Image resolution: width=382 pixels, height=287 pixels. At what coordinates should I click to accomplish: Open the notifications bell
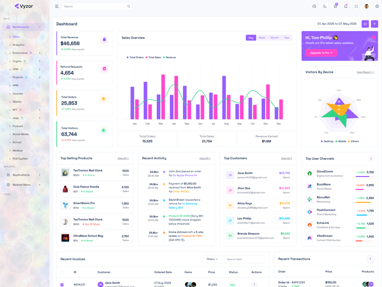click(x=346, y=6)
